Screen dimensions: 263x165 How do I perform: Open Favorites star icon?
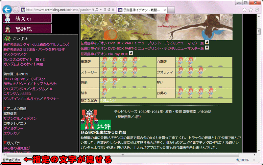(x=251, y=10)
